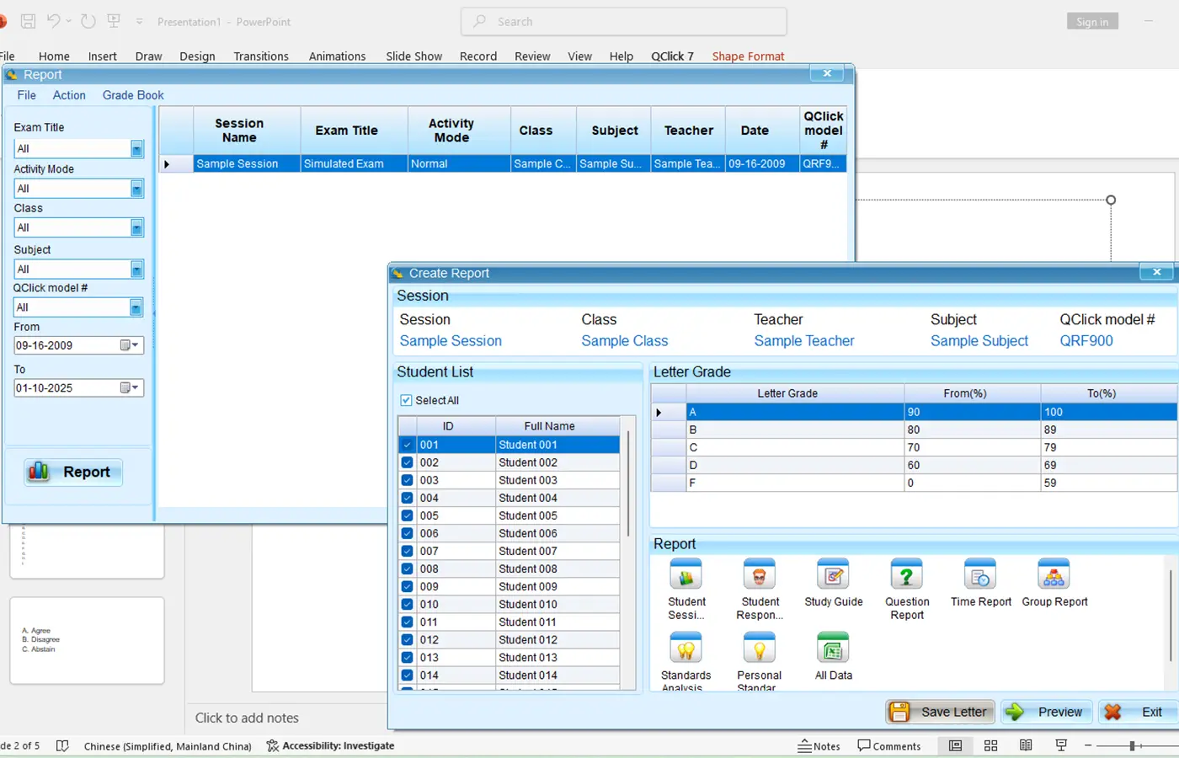Select the Agree/Disagree/Abstain slide thumbnail
This screenshot has height=758, width=1179.
[x=87, y=640]
